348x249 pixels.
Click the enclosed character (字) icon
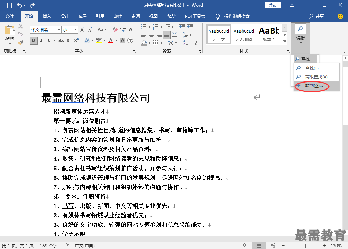tap(131, 40)
